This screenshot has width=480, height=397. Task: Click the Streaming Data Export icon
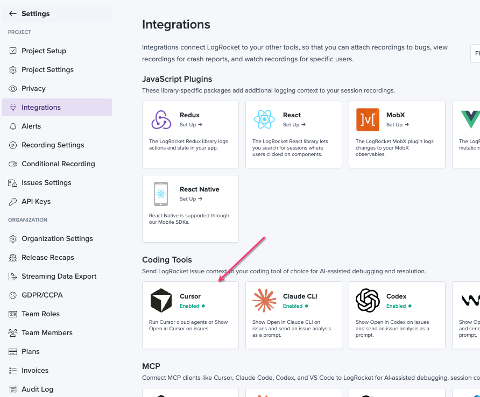[x=12, y=277]
